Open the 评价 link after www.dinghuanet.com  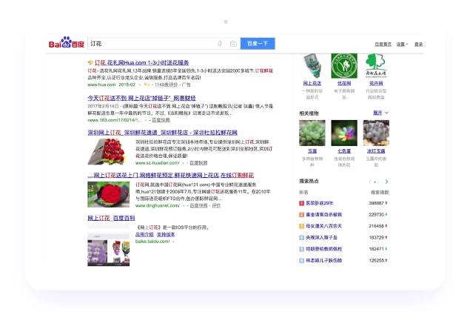216,205
